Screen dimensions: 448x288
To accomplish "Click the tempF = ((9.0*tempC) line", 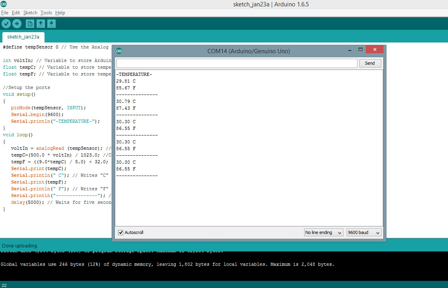I will click(60, 162).
